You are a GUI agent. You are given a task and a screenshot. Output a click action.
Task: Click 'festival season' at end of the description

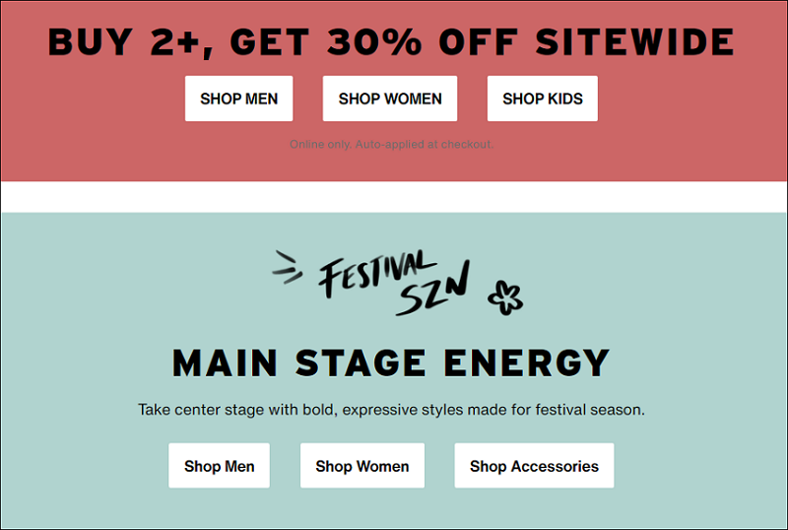pos(590,410)
